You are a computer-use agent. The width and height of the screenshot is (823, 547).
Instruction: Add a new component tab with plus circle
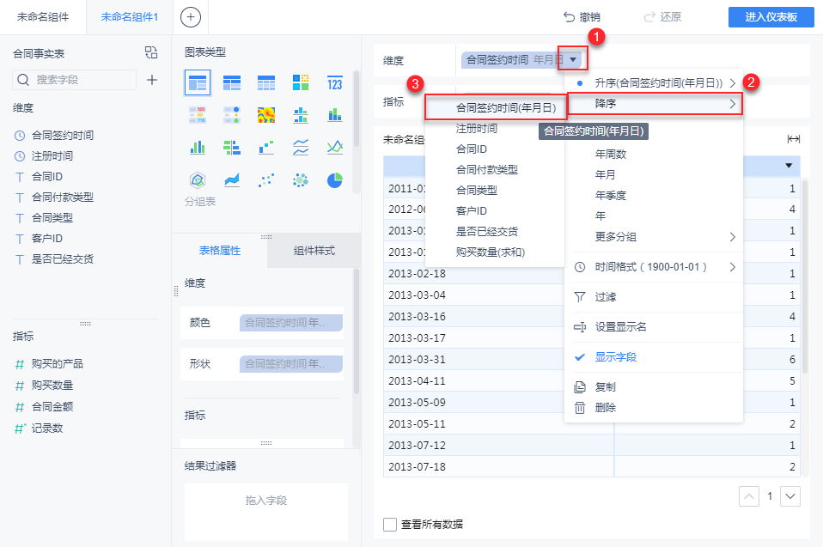coord(191,17)
